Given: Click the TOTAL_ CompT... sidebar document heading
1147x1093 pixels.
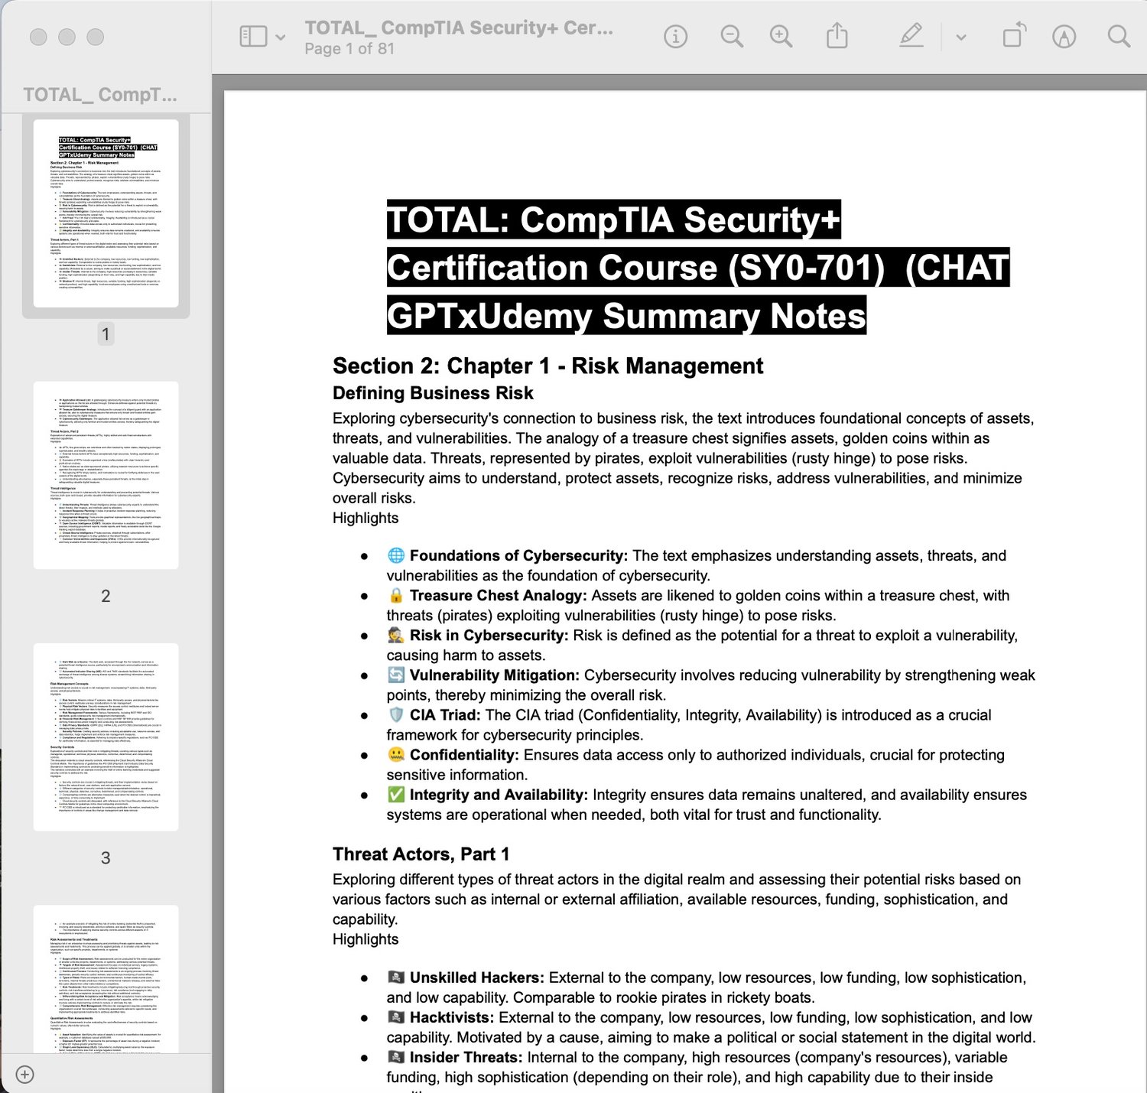Looking at the screenshot, I should (x=99, y=95).
